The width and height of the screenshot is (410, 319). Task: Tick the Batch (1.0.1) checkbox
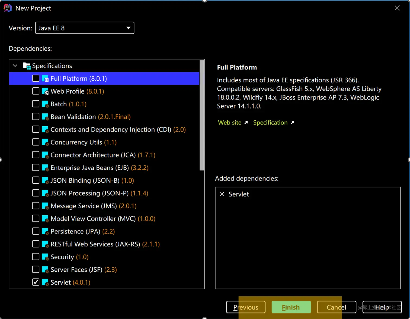click(x=36, y=104)
